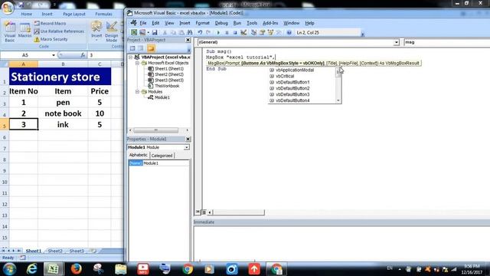Click the View Microsoft Excel toolbar icon
The height and width of the screenshot is (276, 490).
[x=134, y=32]
